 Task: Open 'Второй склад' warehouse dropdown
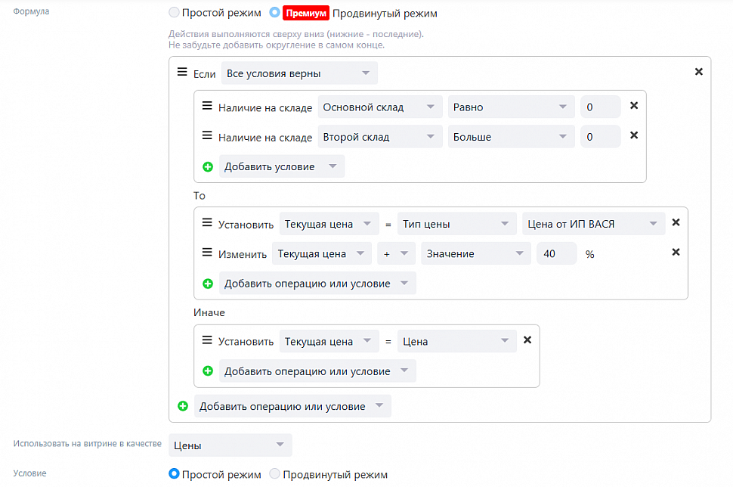coord(380,137)
